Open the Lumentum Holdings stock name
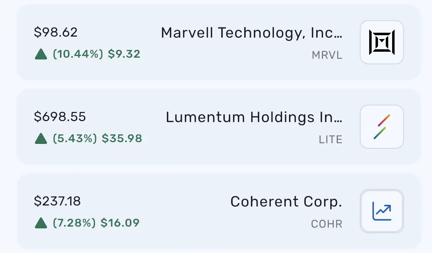This screenshot has height=253, width=432. [254, 118]
